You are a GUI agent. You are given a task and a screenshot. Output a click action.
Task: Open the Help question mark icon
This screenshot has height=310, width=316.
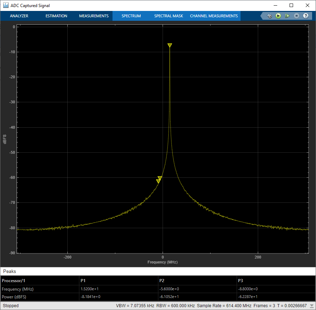(x=306, y=16)
